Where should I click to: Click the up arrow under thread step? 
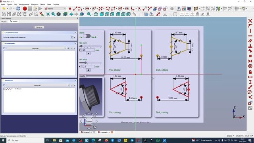88,70
